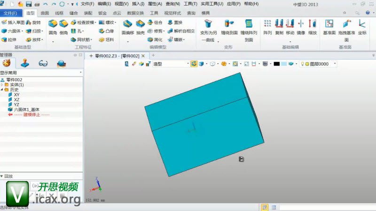Switch to the 数据交换 ribbon tab
The width and height of the screenshot is (376, 211).
click(x=135, y=13)
